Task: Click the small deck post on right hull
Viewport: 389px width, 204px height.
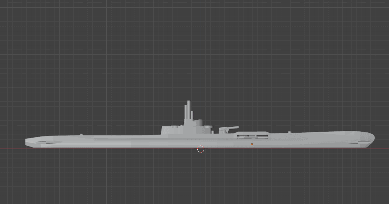Action: point(290,132)
